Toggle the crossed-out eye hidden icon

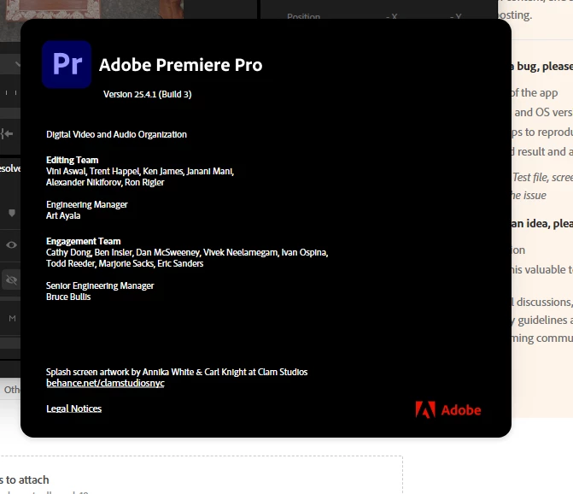[x=11, y=280]
